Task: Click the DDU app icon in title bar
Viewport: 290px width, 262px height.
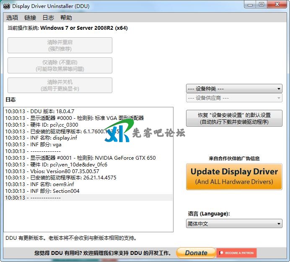Action: point(7,5)
